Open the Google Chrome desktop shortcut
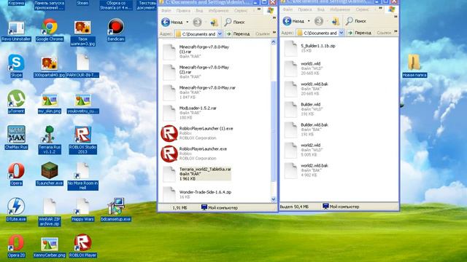The width and height of the screenshot is (467, 262). coord(50,30)
